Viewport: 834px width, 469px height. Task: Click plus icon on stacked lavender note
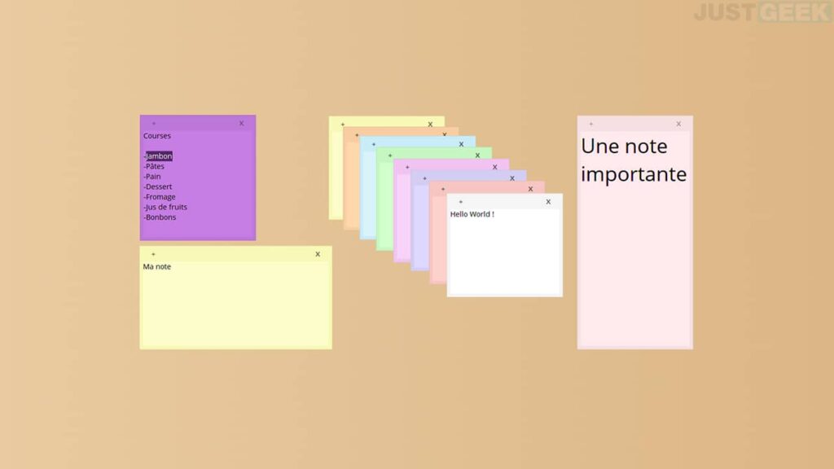[424, 178]
